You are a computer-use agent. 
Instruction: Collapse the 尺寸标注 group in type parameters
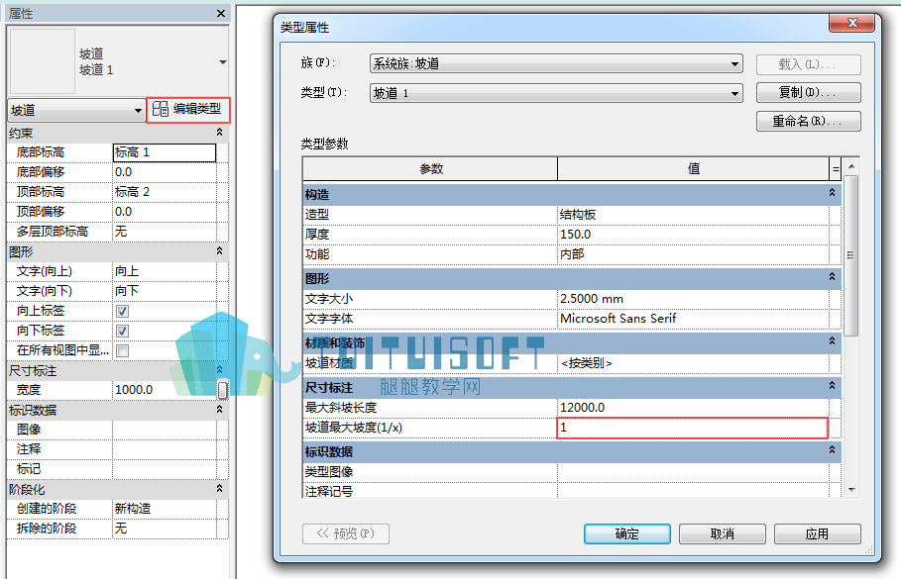tap(832, 386)
